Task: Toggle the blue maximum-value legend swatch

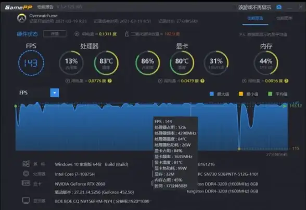Action: tap(212, 94)
